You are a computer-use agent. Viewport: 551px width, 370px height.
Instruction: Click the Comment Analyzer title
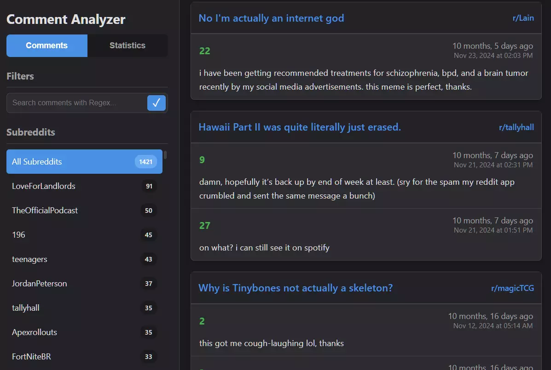tap(66, 19)
